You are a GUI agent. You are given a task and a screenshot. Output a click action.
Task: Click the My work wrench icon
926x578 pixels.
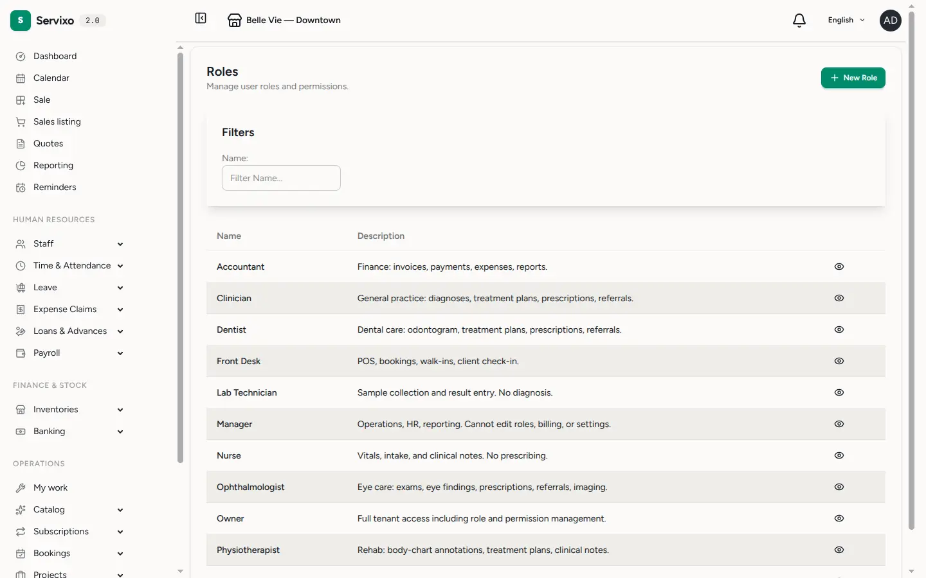click(21, 488)
